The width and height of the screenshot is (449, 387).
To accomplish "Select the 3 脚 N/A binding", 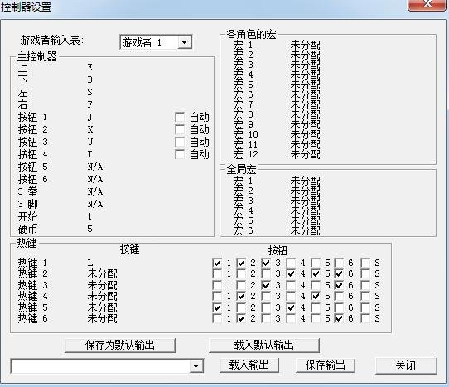I will (x=95, y=204).
